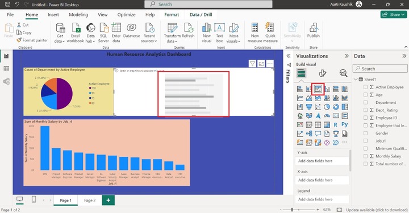The height and width of the screenshot is (213, 409).
Task: Open the Format visual brush tab
Action: [323, 73]
